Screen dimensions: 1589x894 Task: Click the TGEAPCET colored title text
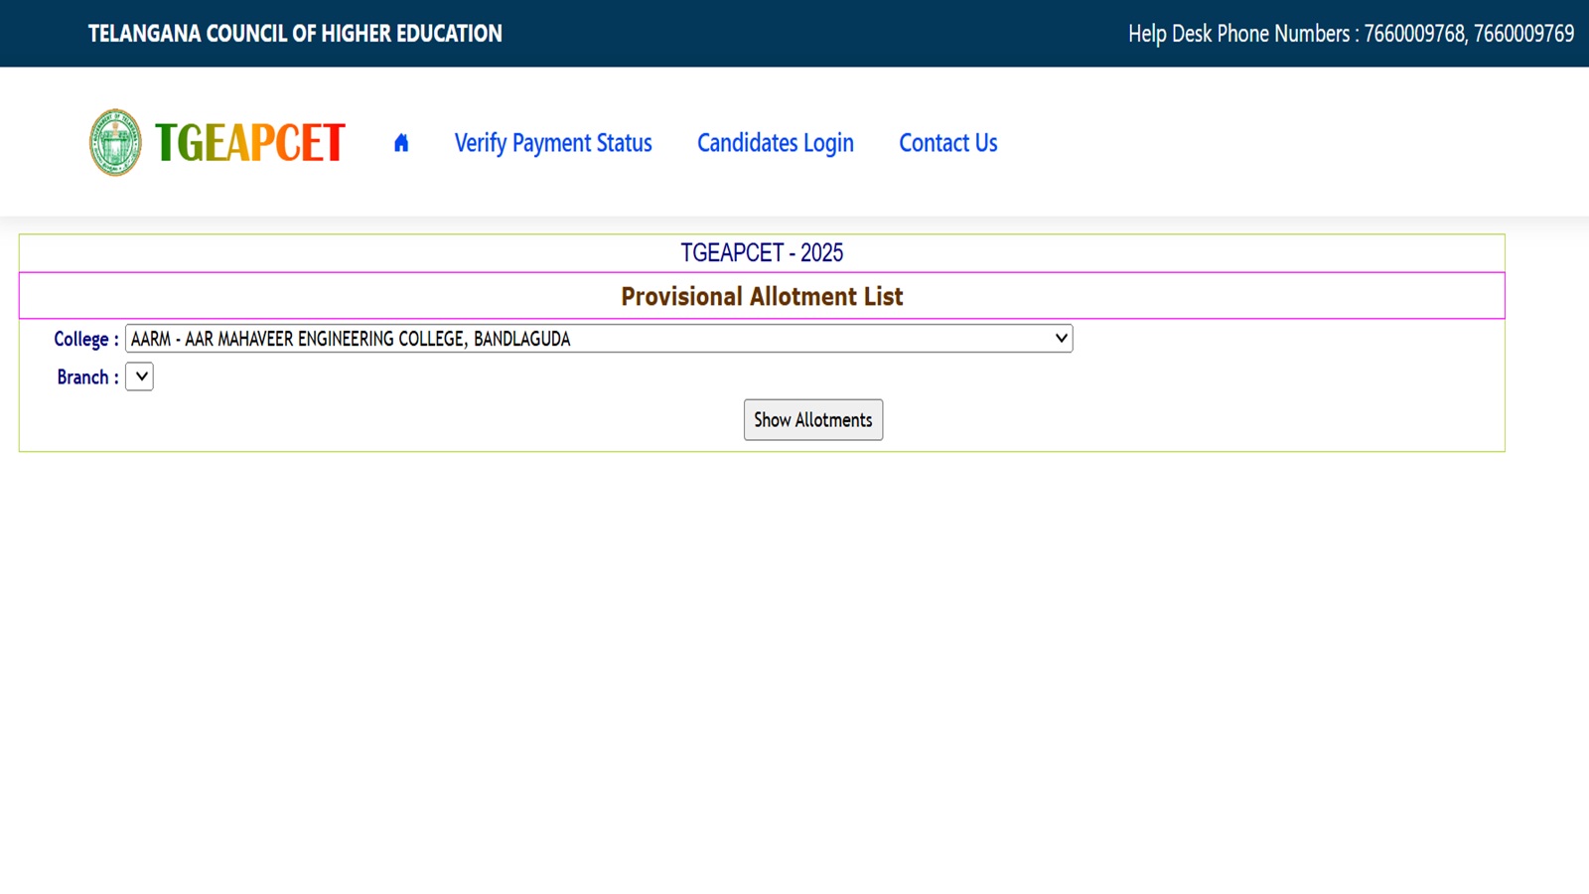coord(250,142)
